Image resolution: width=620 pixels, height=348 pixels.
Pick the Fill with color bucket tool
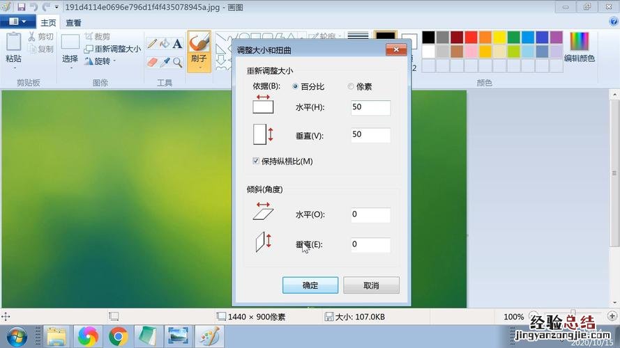[x=165, y=43]
